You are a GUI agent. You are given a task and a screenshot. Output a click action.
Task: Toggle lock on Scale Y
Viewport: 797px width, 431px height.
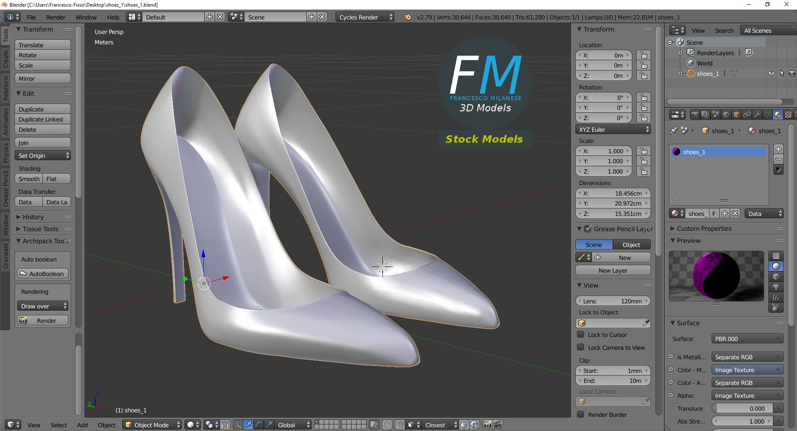point(643,161)
